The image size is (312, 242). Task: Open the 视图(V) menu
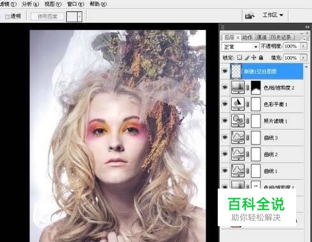pyautogui.click(x=53, y=4)
